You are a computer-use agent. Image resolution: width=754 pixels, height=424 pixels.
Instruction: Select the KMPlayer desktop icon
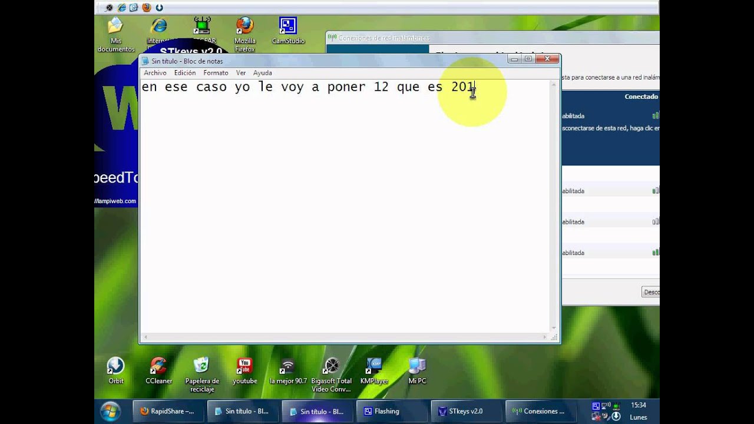374,371
